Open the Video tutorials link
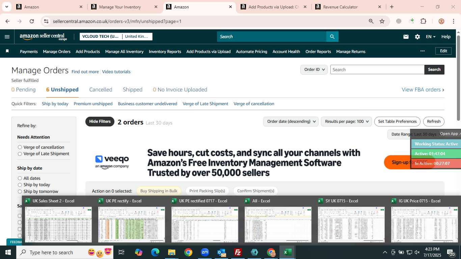Screen dimensions: 461x259 (x=116, y=71)
